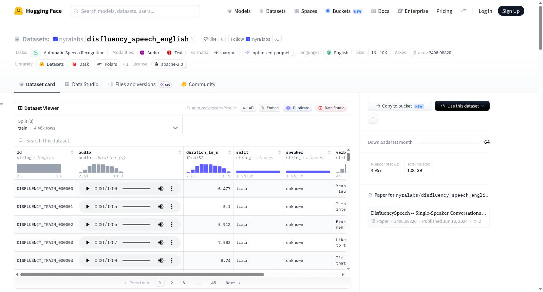Image resolution: width=543 pixels, height=292 pixels.
Task: Select the Automatic Speech Recognition task tag
Action: [x=69, y=53]
